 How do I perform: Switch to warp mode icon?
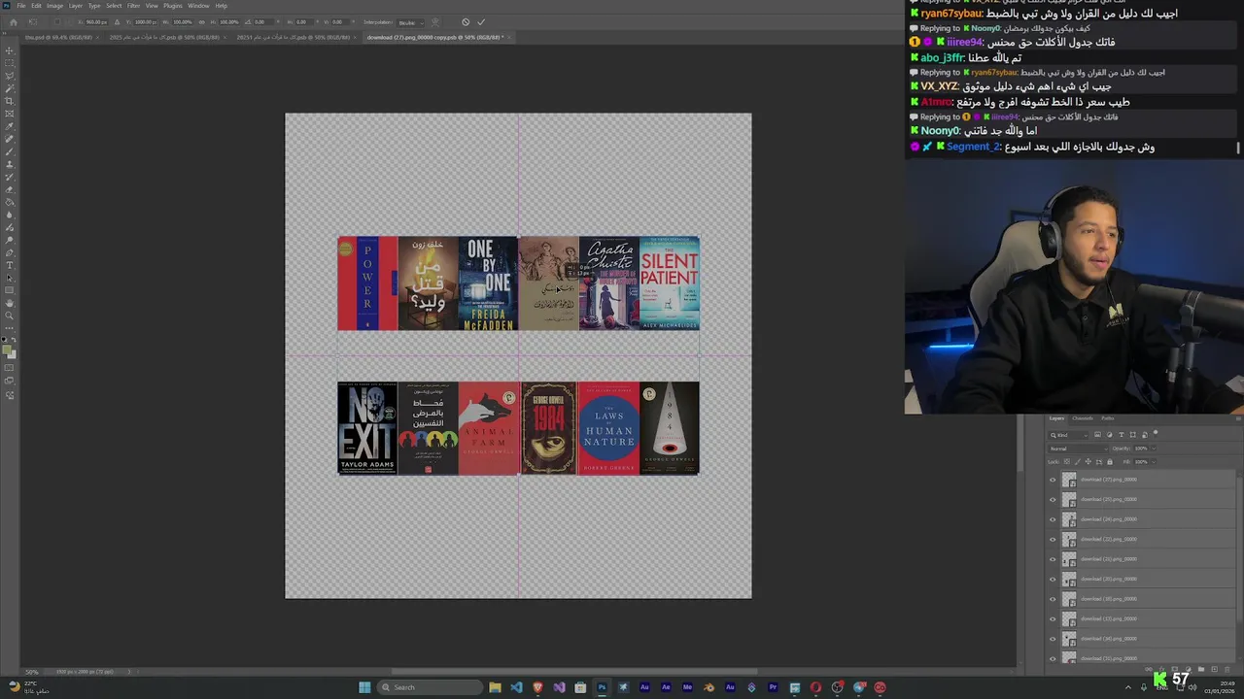pos(435,21)
